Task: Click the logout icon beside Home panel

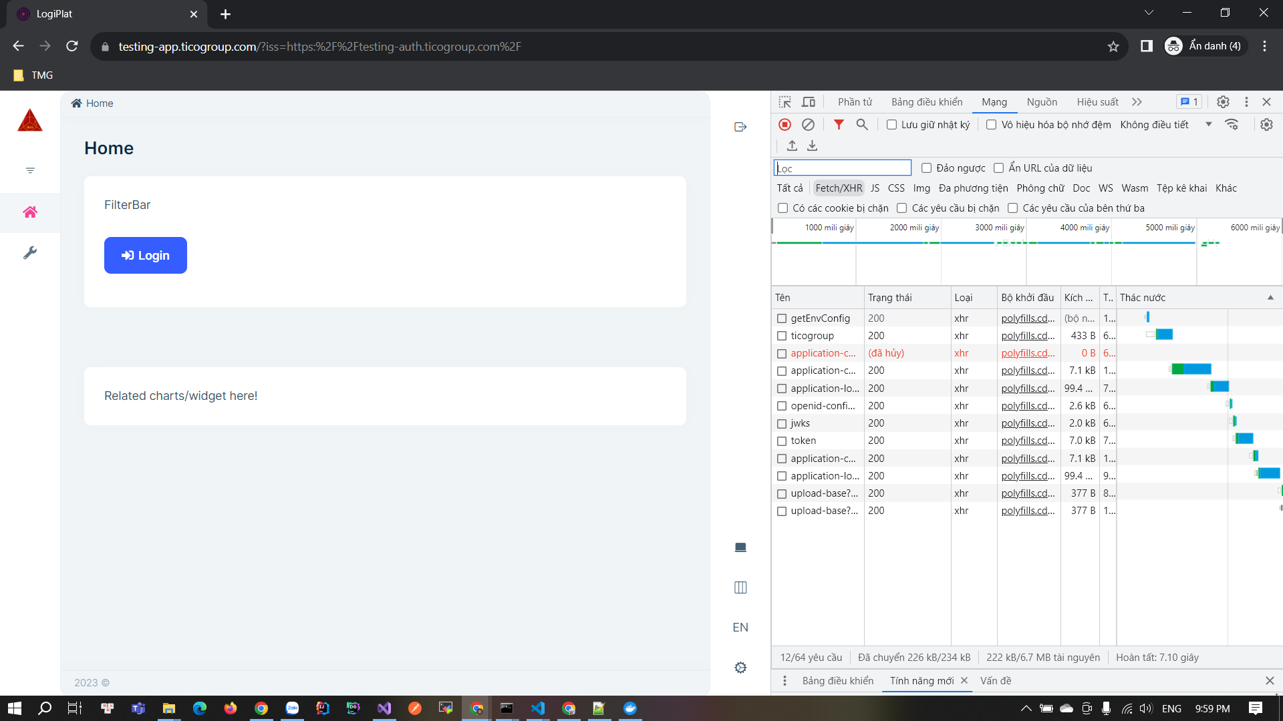Action: click(x=740, y=127)
